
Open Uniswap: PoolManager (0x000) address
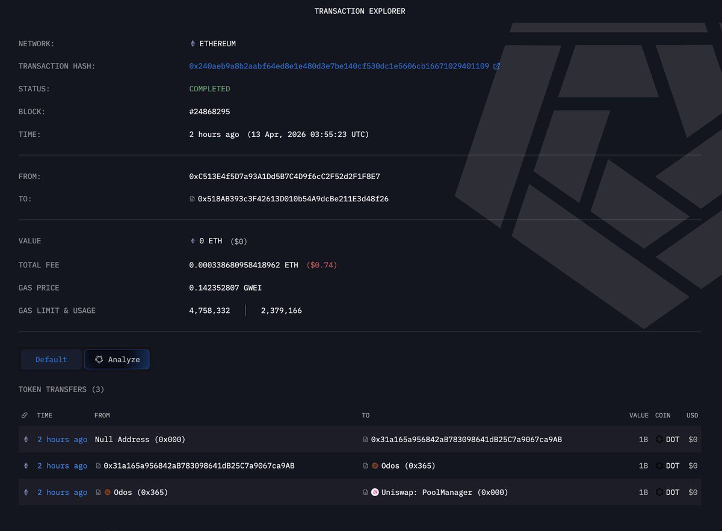click(445, 493)
